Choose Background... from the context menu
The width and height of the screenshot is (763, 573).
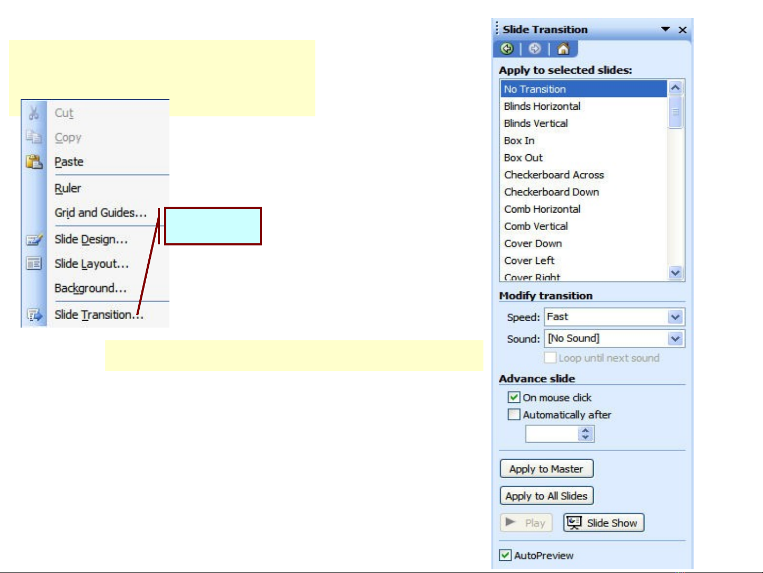(91, 288)
